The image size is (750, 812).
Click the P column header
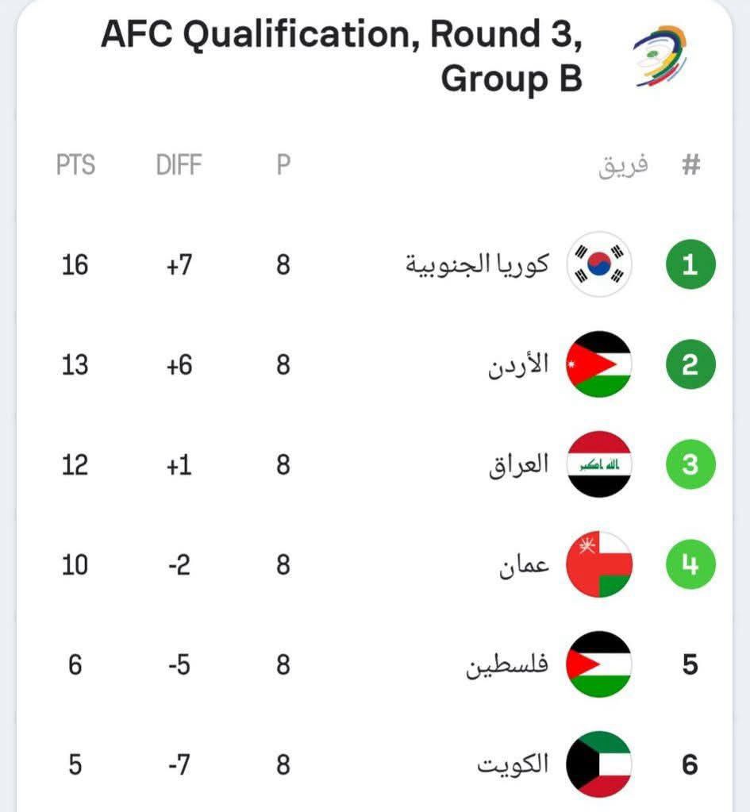[x=283, y=165]
